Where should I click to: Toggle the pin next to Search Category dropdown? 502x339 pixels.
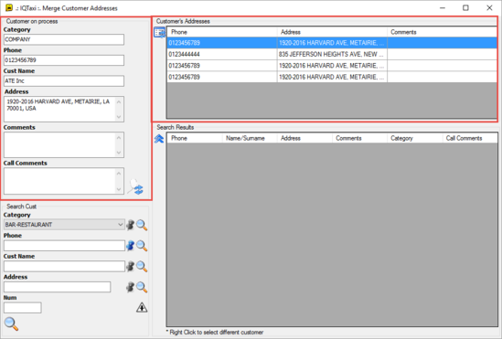(x=130, y=225)
